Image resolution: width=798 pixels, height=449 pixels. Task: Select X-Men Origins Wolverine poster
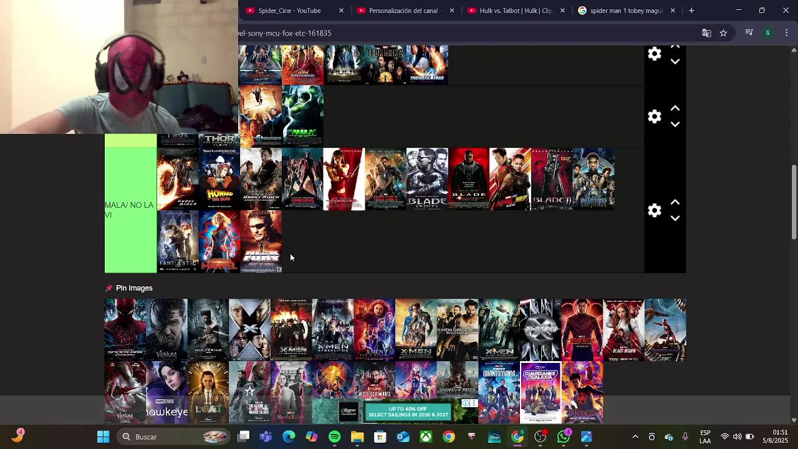(x=458, y=329)
